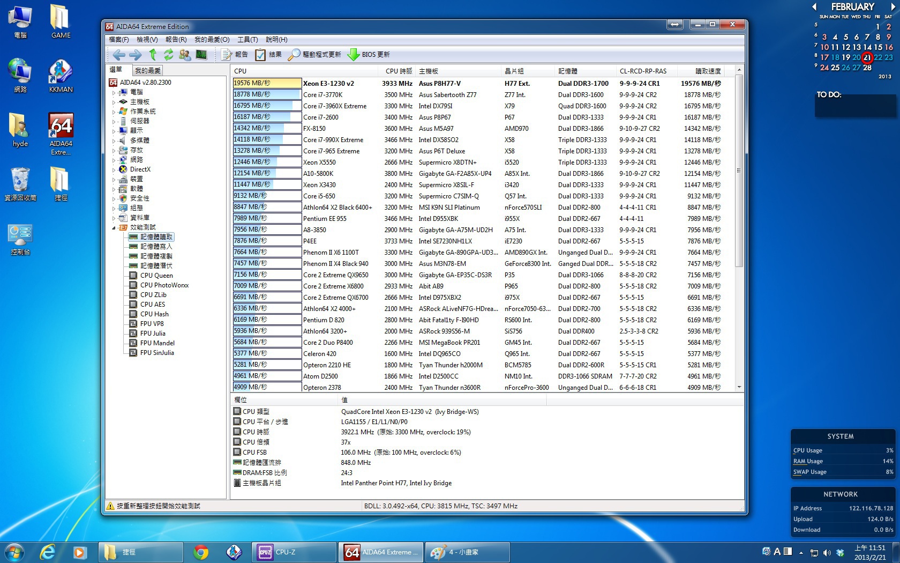Open the 工具(T) menu
Screen dimensions: 900x563
tap(247, 40)
